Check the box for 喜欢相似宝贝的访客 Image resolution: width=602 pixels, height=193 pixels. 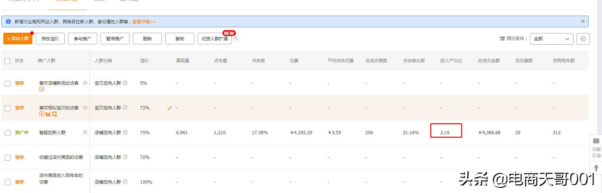pyautogui.click(x=7, y=108)
